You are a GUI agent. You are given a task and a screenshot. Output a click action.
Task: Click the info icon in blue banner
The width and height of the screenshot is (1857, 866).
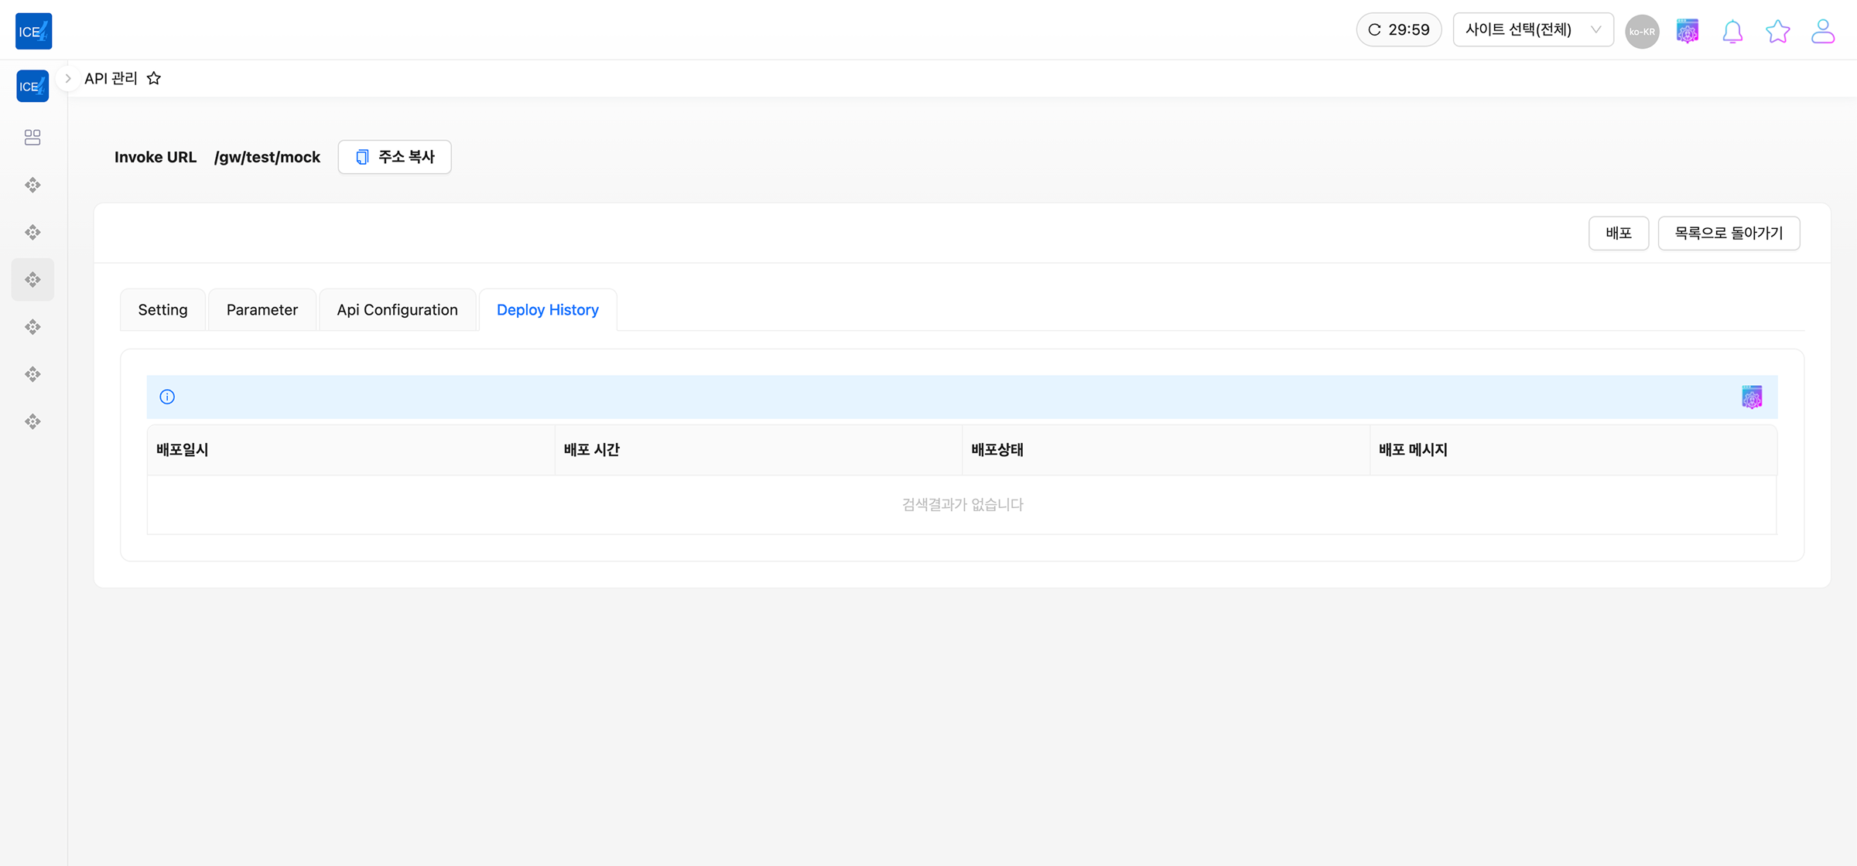coord(167,397)
